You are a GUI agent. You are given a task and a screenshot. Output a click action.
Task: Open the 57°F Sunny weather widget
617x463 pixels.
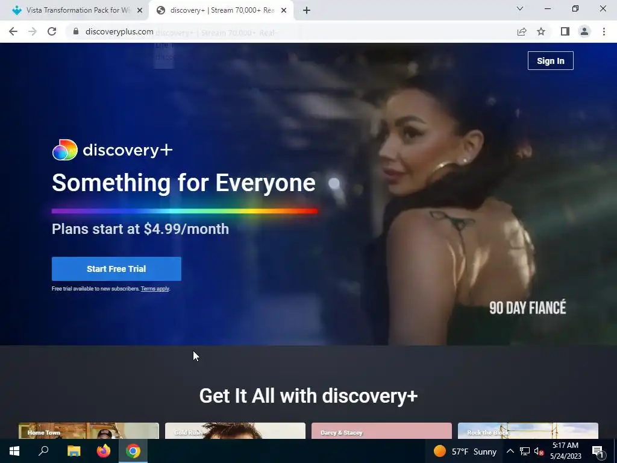tap(465, 451)
